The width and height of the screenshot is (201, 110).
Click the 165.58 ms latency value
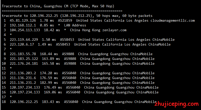tap(51, 63)
